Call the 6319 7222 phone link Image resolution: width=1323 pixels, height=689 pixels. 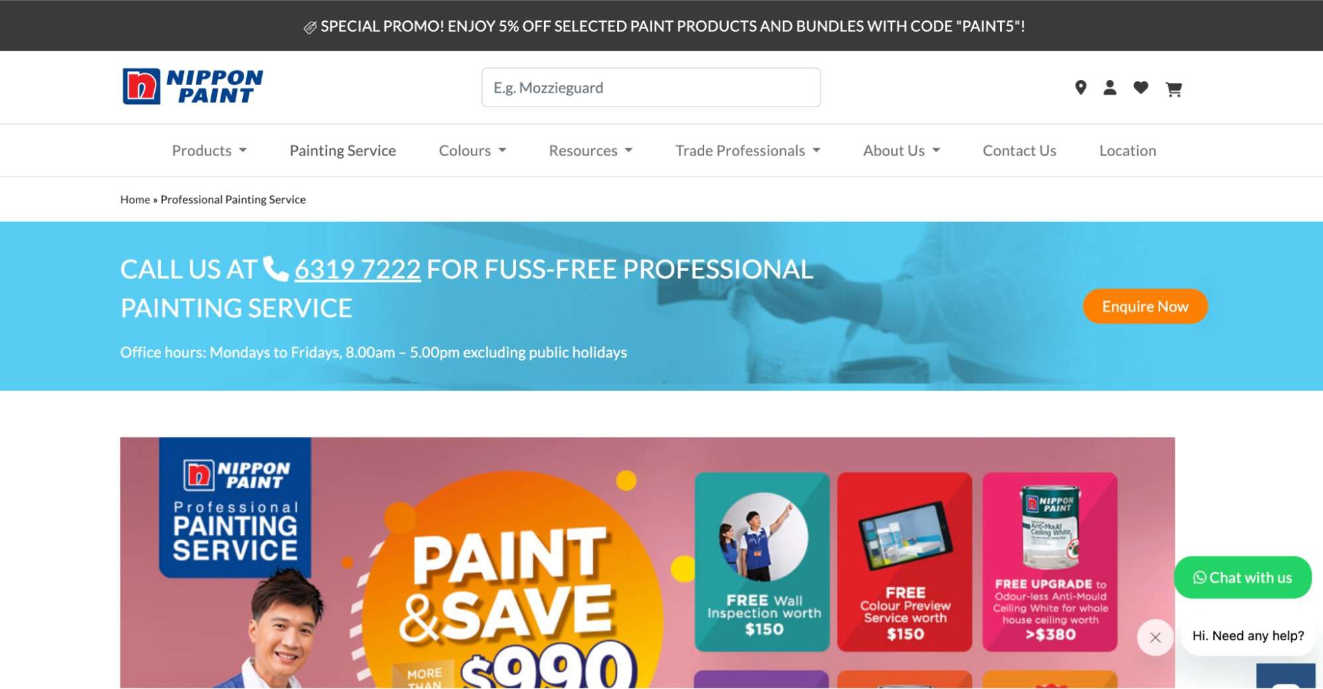(x=357, y=269)
